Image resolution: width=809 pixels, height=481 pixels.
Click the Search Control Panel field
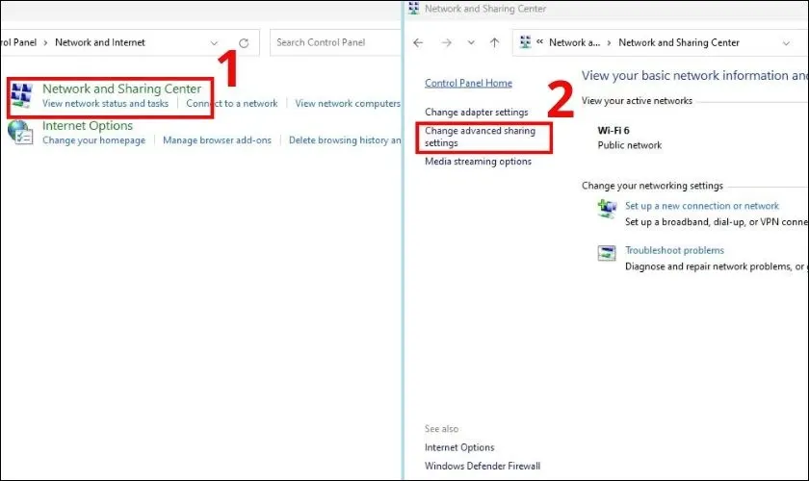(x=335, y=42)
